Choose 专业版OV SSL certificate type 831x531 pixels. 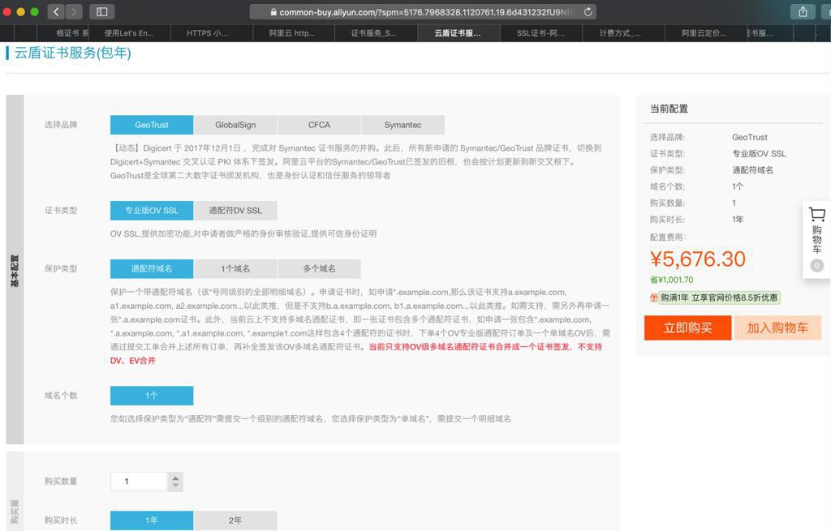coord(152,210)
